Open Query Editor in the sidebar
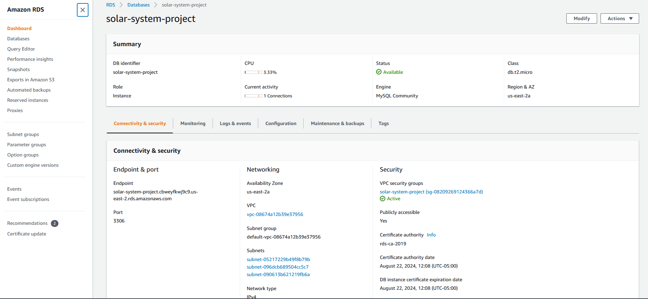 coord(21,49)
